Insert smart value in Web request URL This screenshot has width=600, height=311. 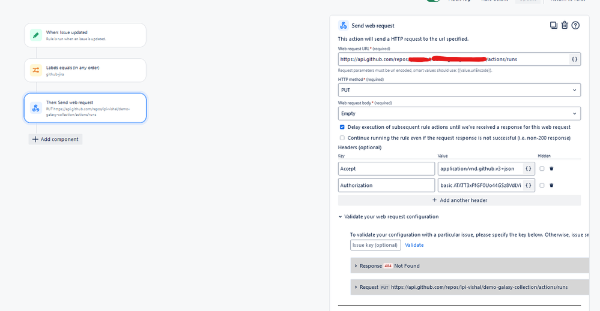click(x=574, y=59)
